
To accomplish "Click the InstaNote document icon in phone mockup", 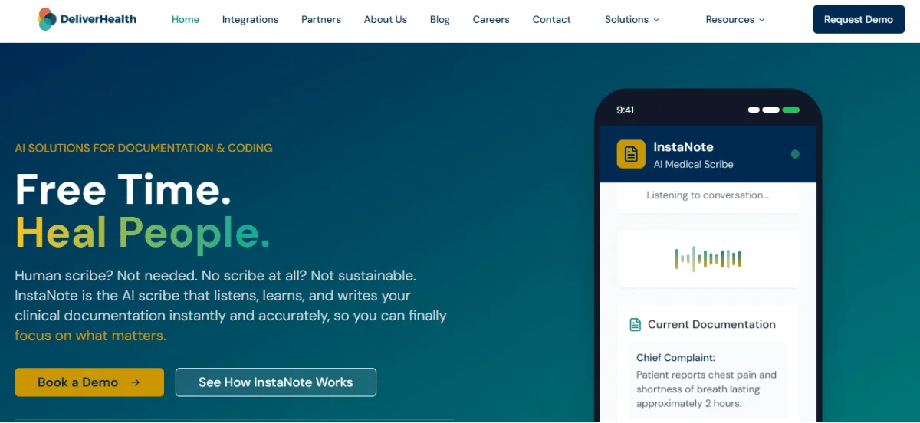I will [631, 154].
